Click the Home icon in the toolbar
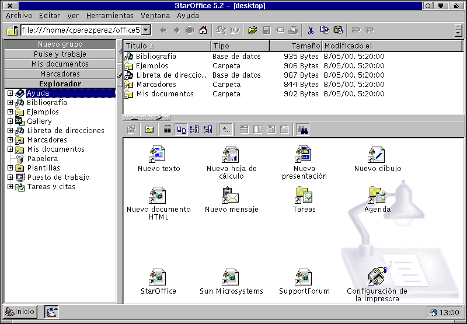The width and height of the screenshot is (467, 324). (x=203, y=30)
